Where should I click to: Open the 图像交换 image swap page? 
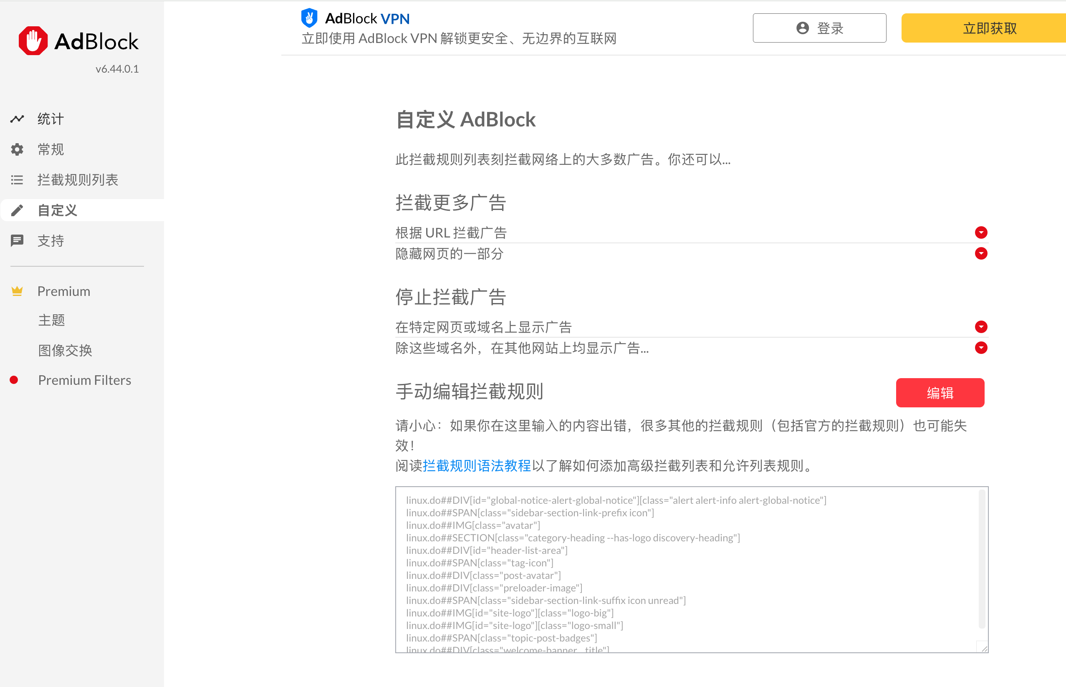65,350
